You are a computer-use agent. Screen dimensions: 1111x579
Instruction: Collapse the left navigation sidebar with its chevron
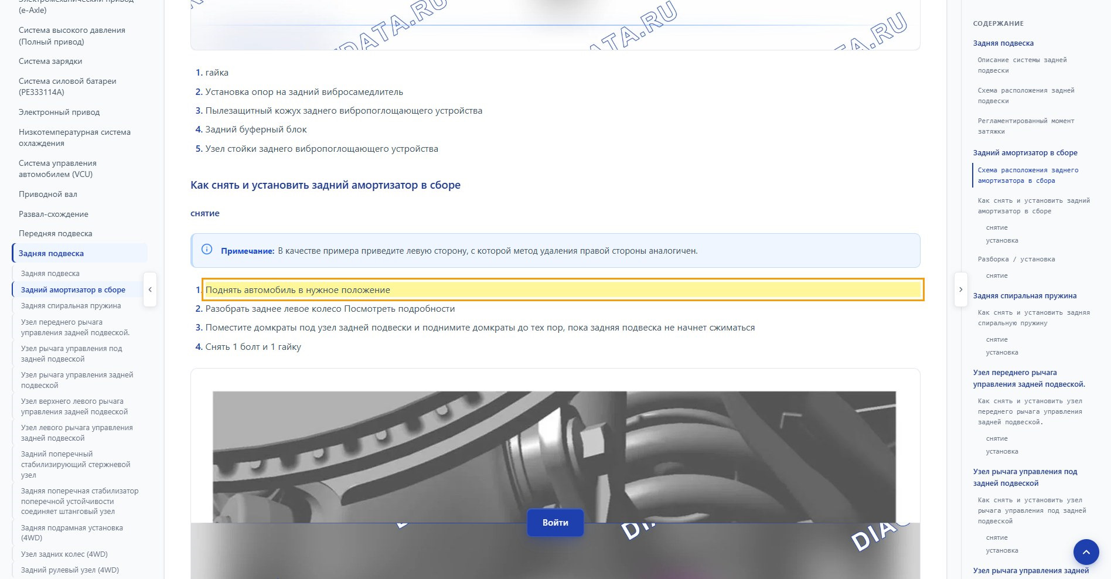[x=150, y=289]
